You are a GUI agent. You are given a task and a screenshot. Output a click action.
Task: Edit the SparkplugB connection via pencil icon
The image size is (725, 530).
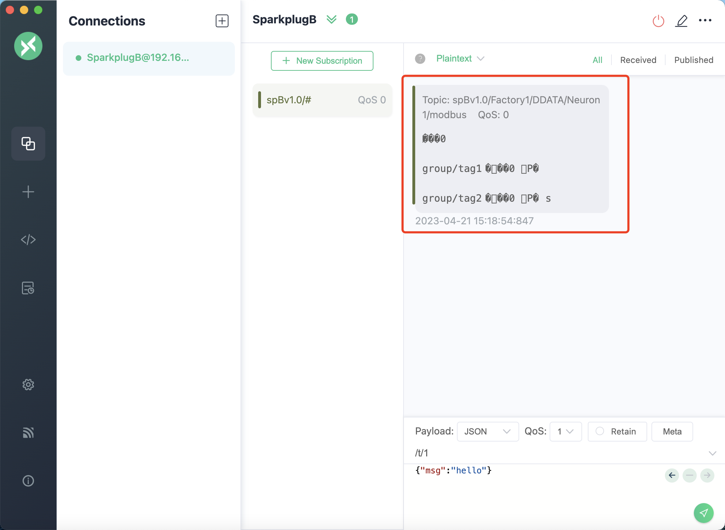click(681, 21)
